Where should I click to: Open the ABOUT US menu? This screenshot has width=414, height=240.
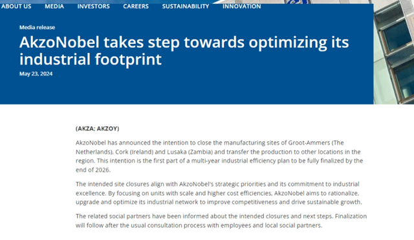click(16, 6)
